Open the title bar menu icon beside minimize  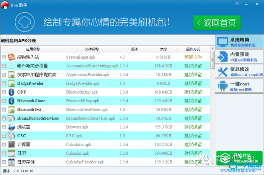[237, 4]
